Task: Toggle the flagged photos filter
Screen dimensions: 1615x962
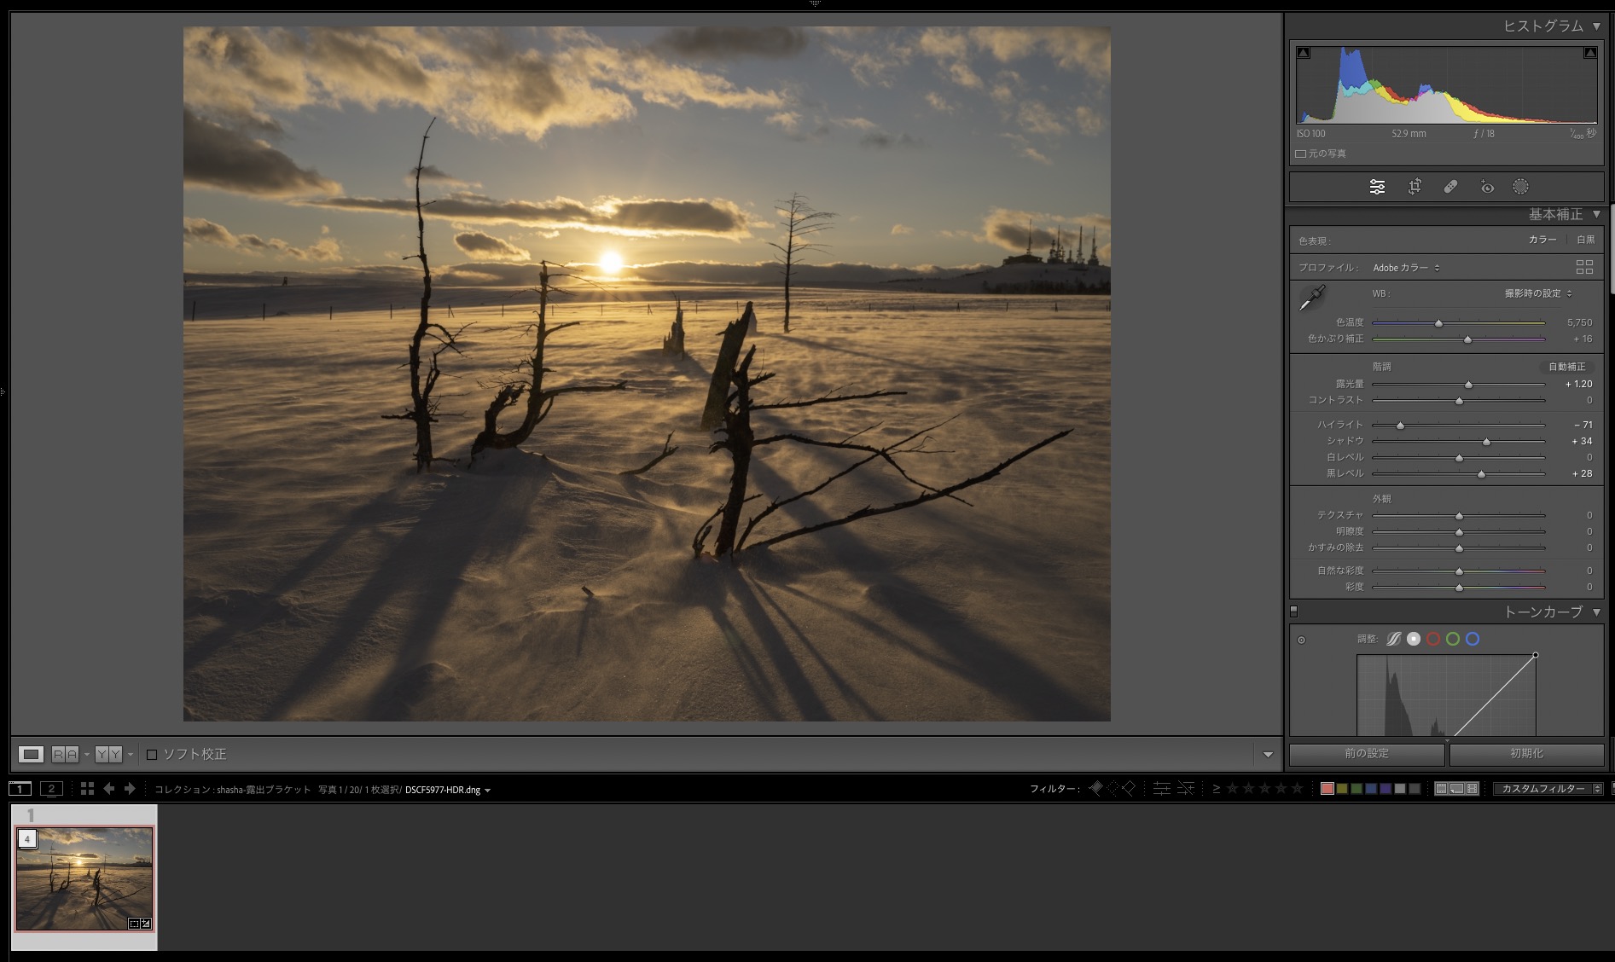Action: [1096, 789]
